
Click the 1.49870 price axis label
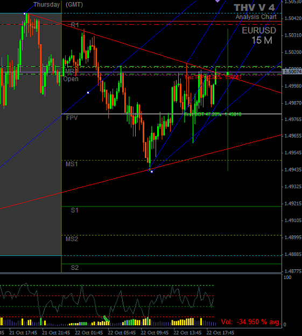pyautogui.click(x=293, y=103)
